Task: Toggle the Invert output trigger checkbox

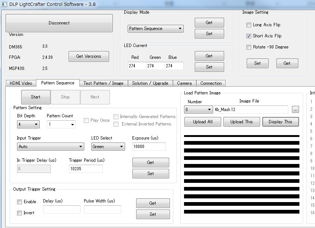Action: pos(20,213)
